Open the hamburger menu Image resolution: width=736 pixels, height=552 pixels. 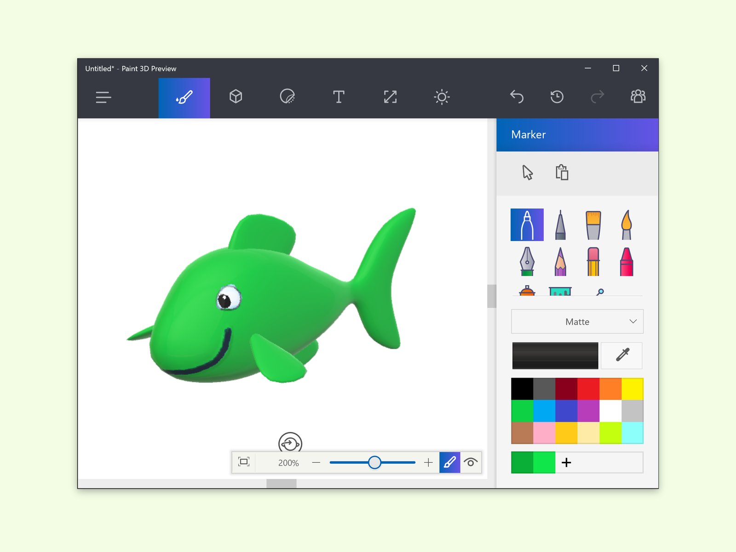pos(103,97)
